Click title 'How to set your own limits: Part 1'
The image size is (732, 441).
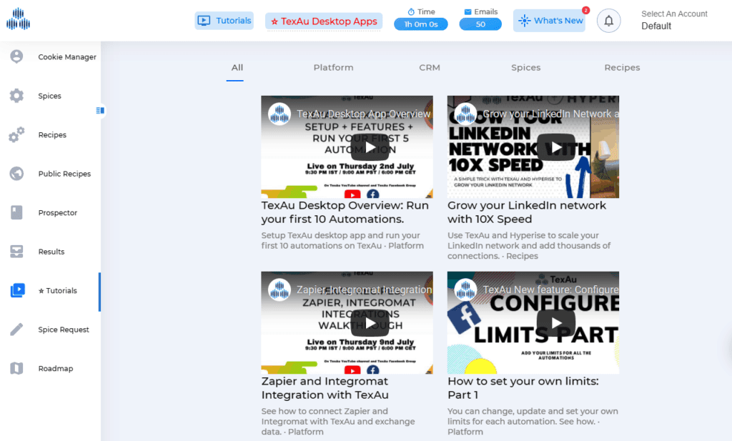pyautogui.click(x=523, y=388)
